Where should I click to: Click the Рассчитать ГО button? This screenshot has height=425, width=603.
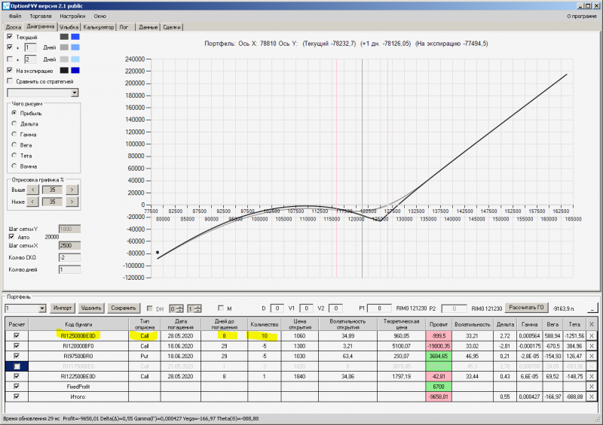(526, 308)
